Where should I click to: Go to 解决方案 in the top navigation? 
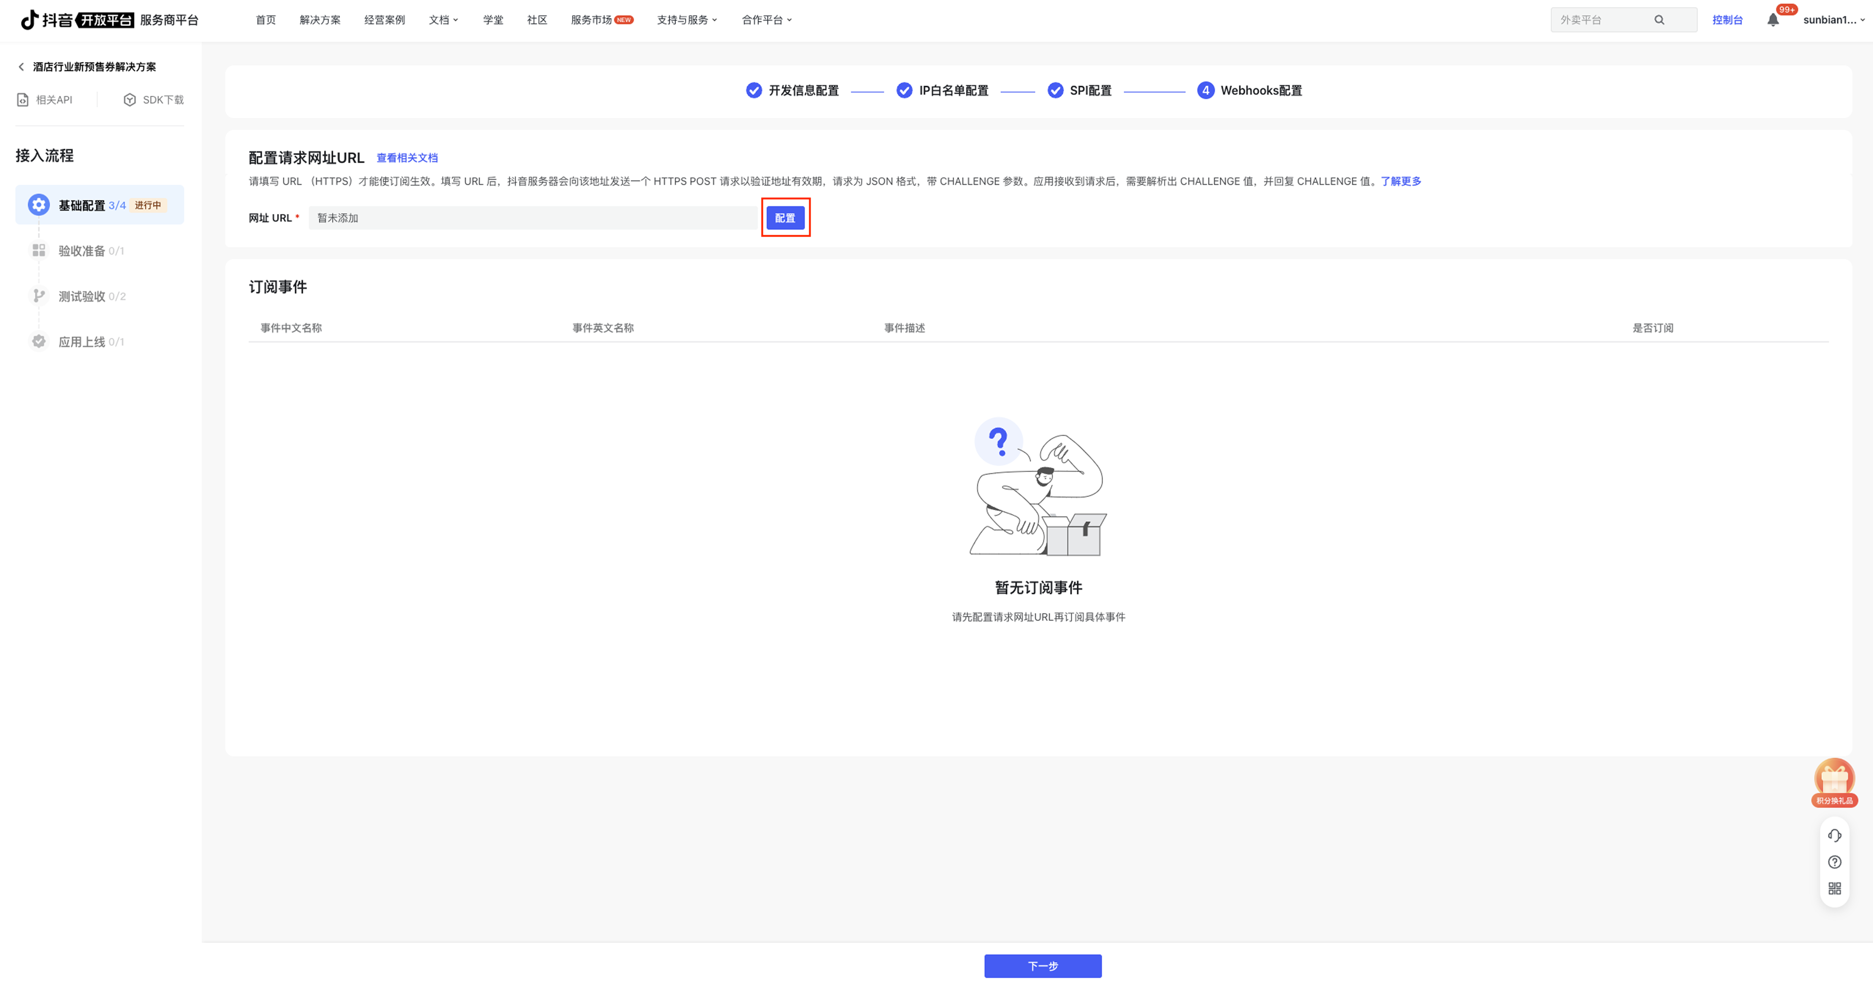click(x=320, y=20)
